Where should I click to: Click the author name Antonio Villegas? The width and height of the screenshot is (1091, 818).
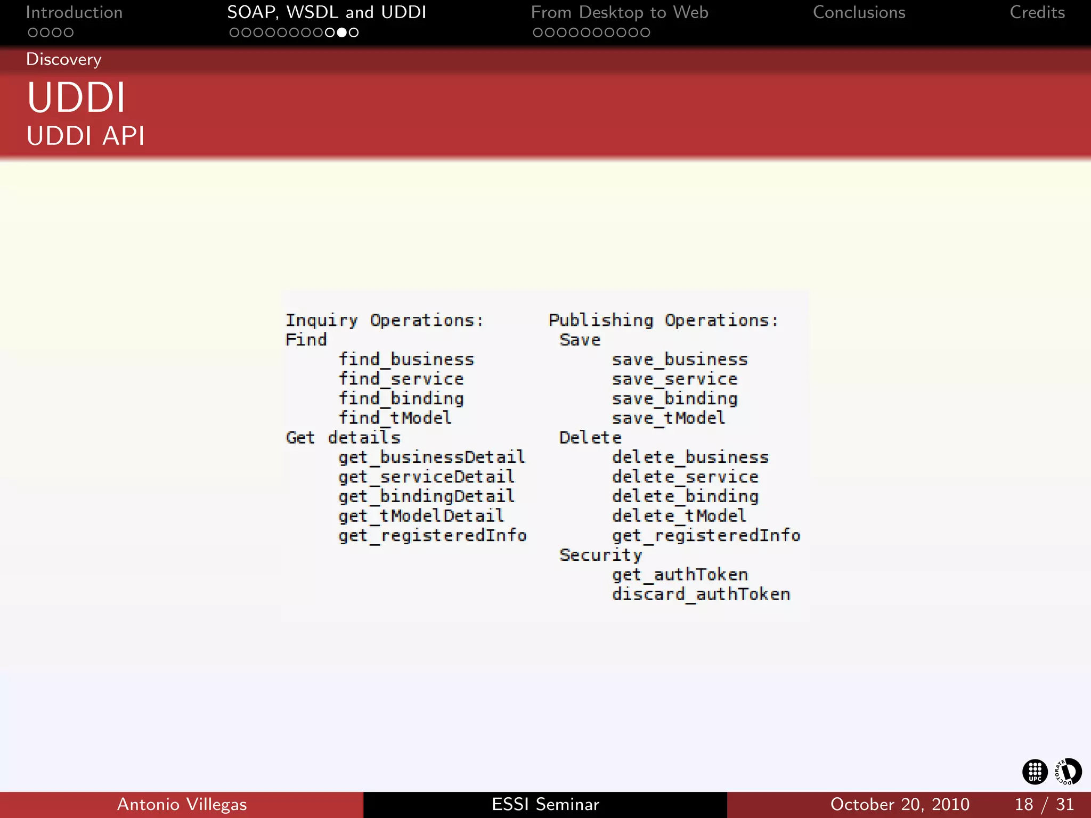182,804
